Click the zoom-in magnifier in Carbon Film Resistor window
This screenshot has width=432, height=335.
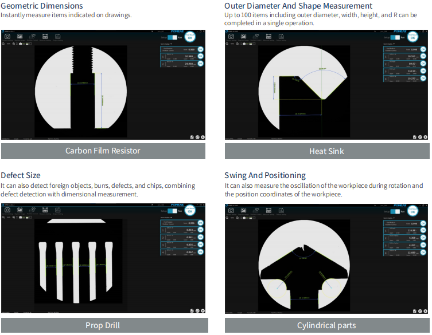pos(3,44)
